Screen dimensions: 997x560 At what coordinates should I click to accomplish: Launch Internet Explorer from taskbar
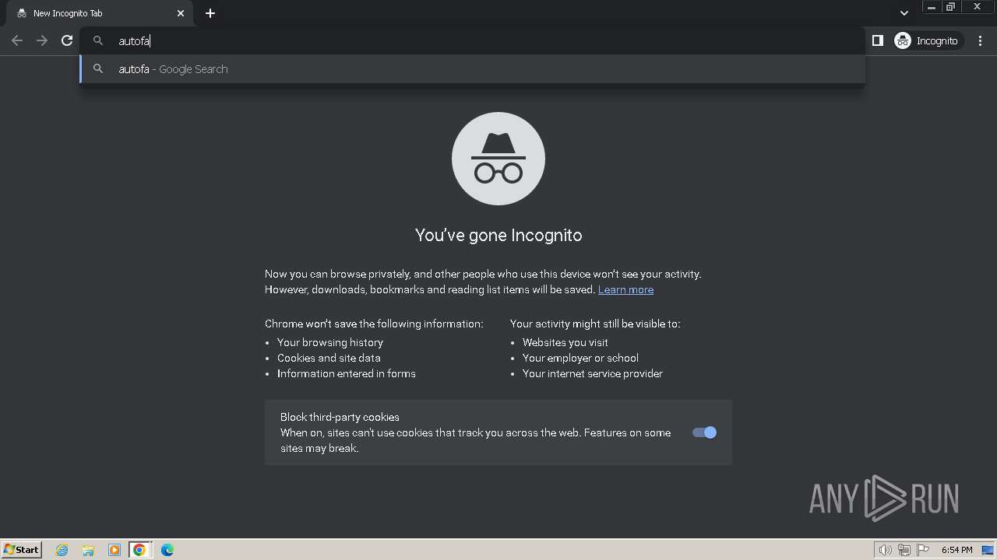click(x=62, y=550)
